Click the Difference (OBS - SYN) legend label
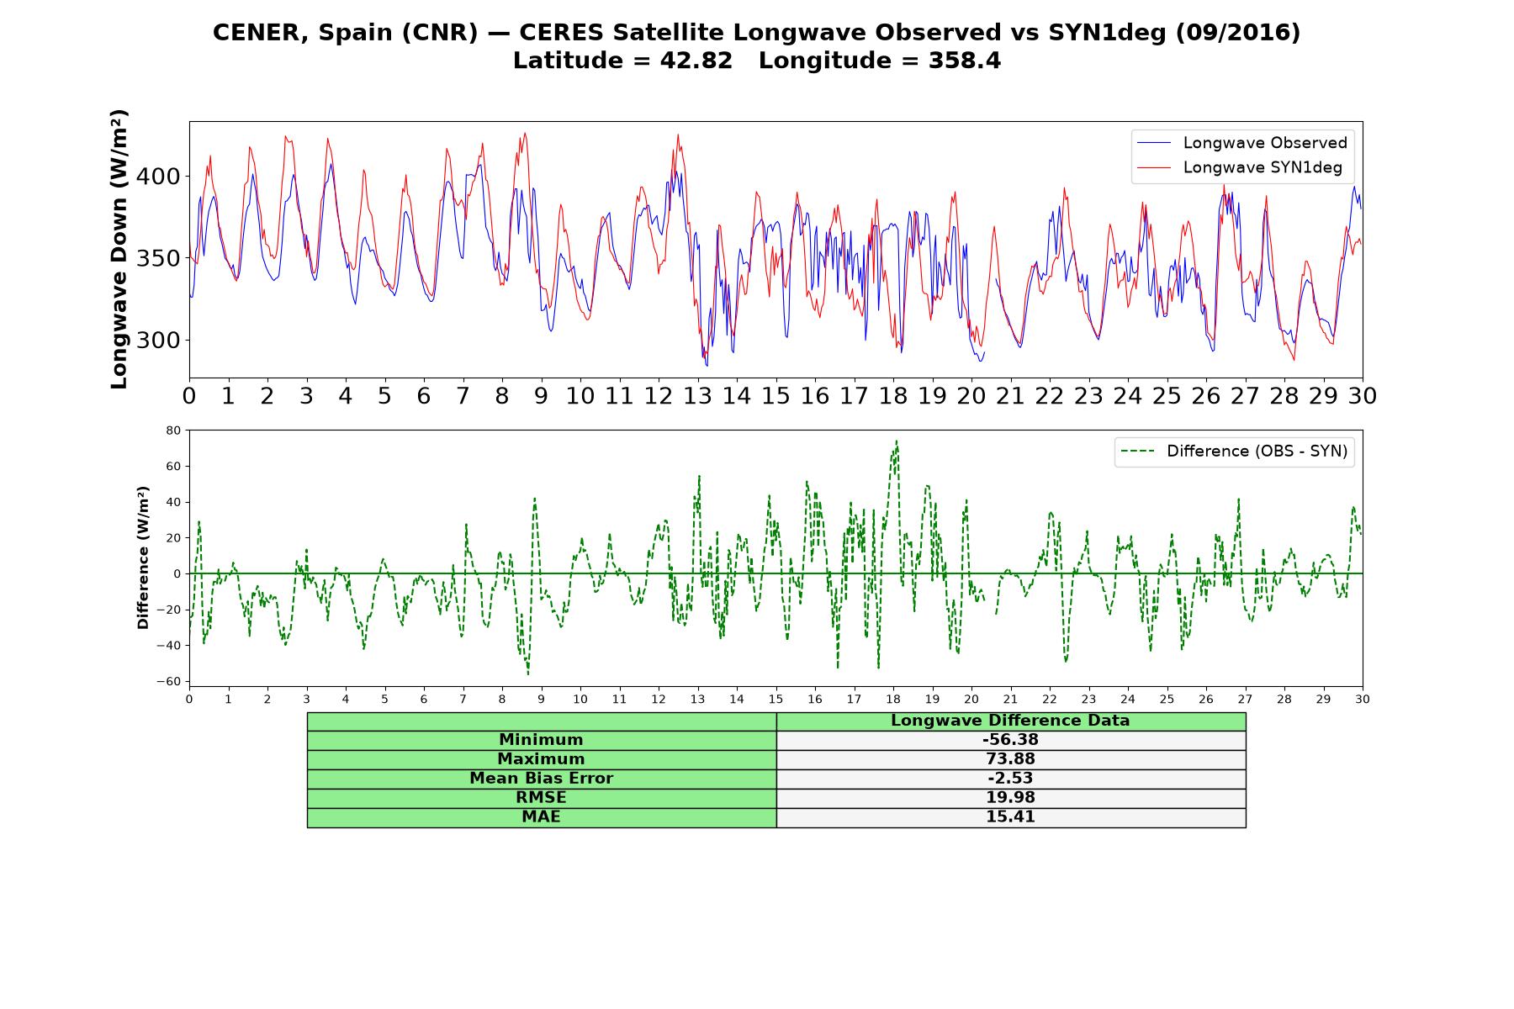This screenshot has width=1514, height=1009. coord(1257,452)
